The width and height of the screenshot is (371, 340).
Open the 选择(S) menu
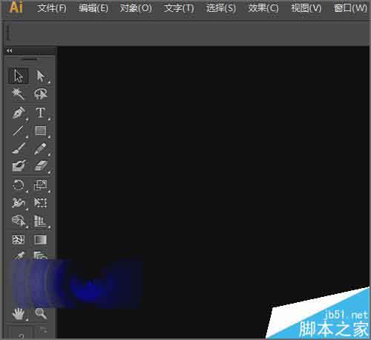[221, 8]
